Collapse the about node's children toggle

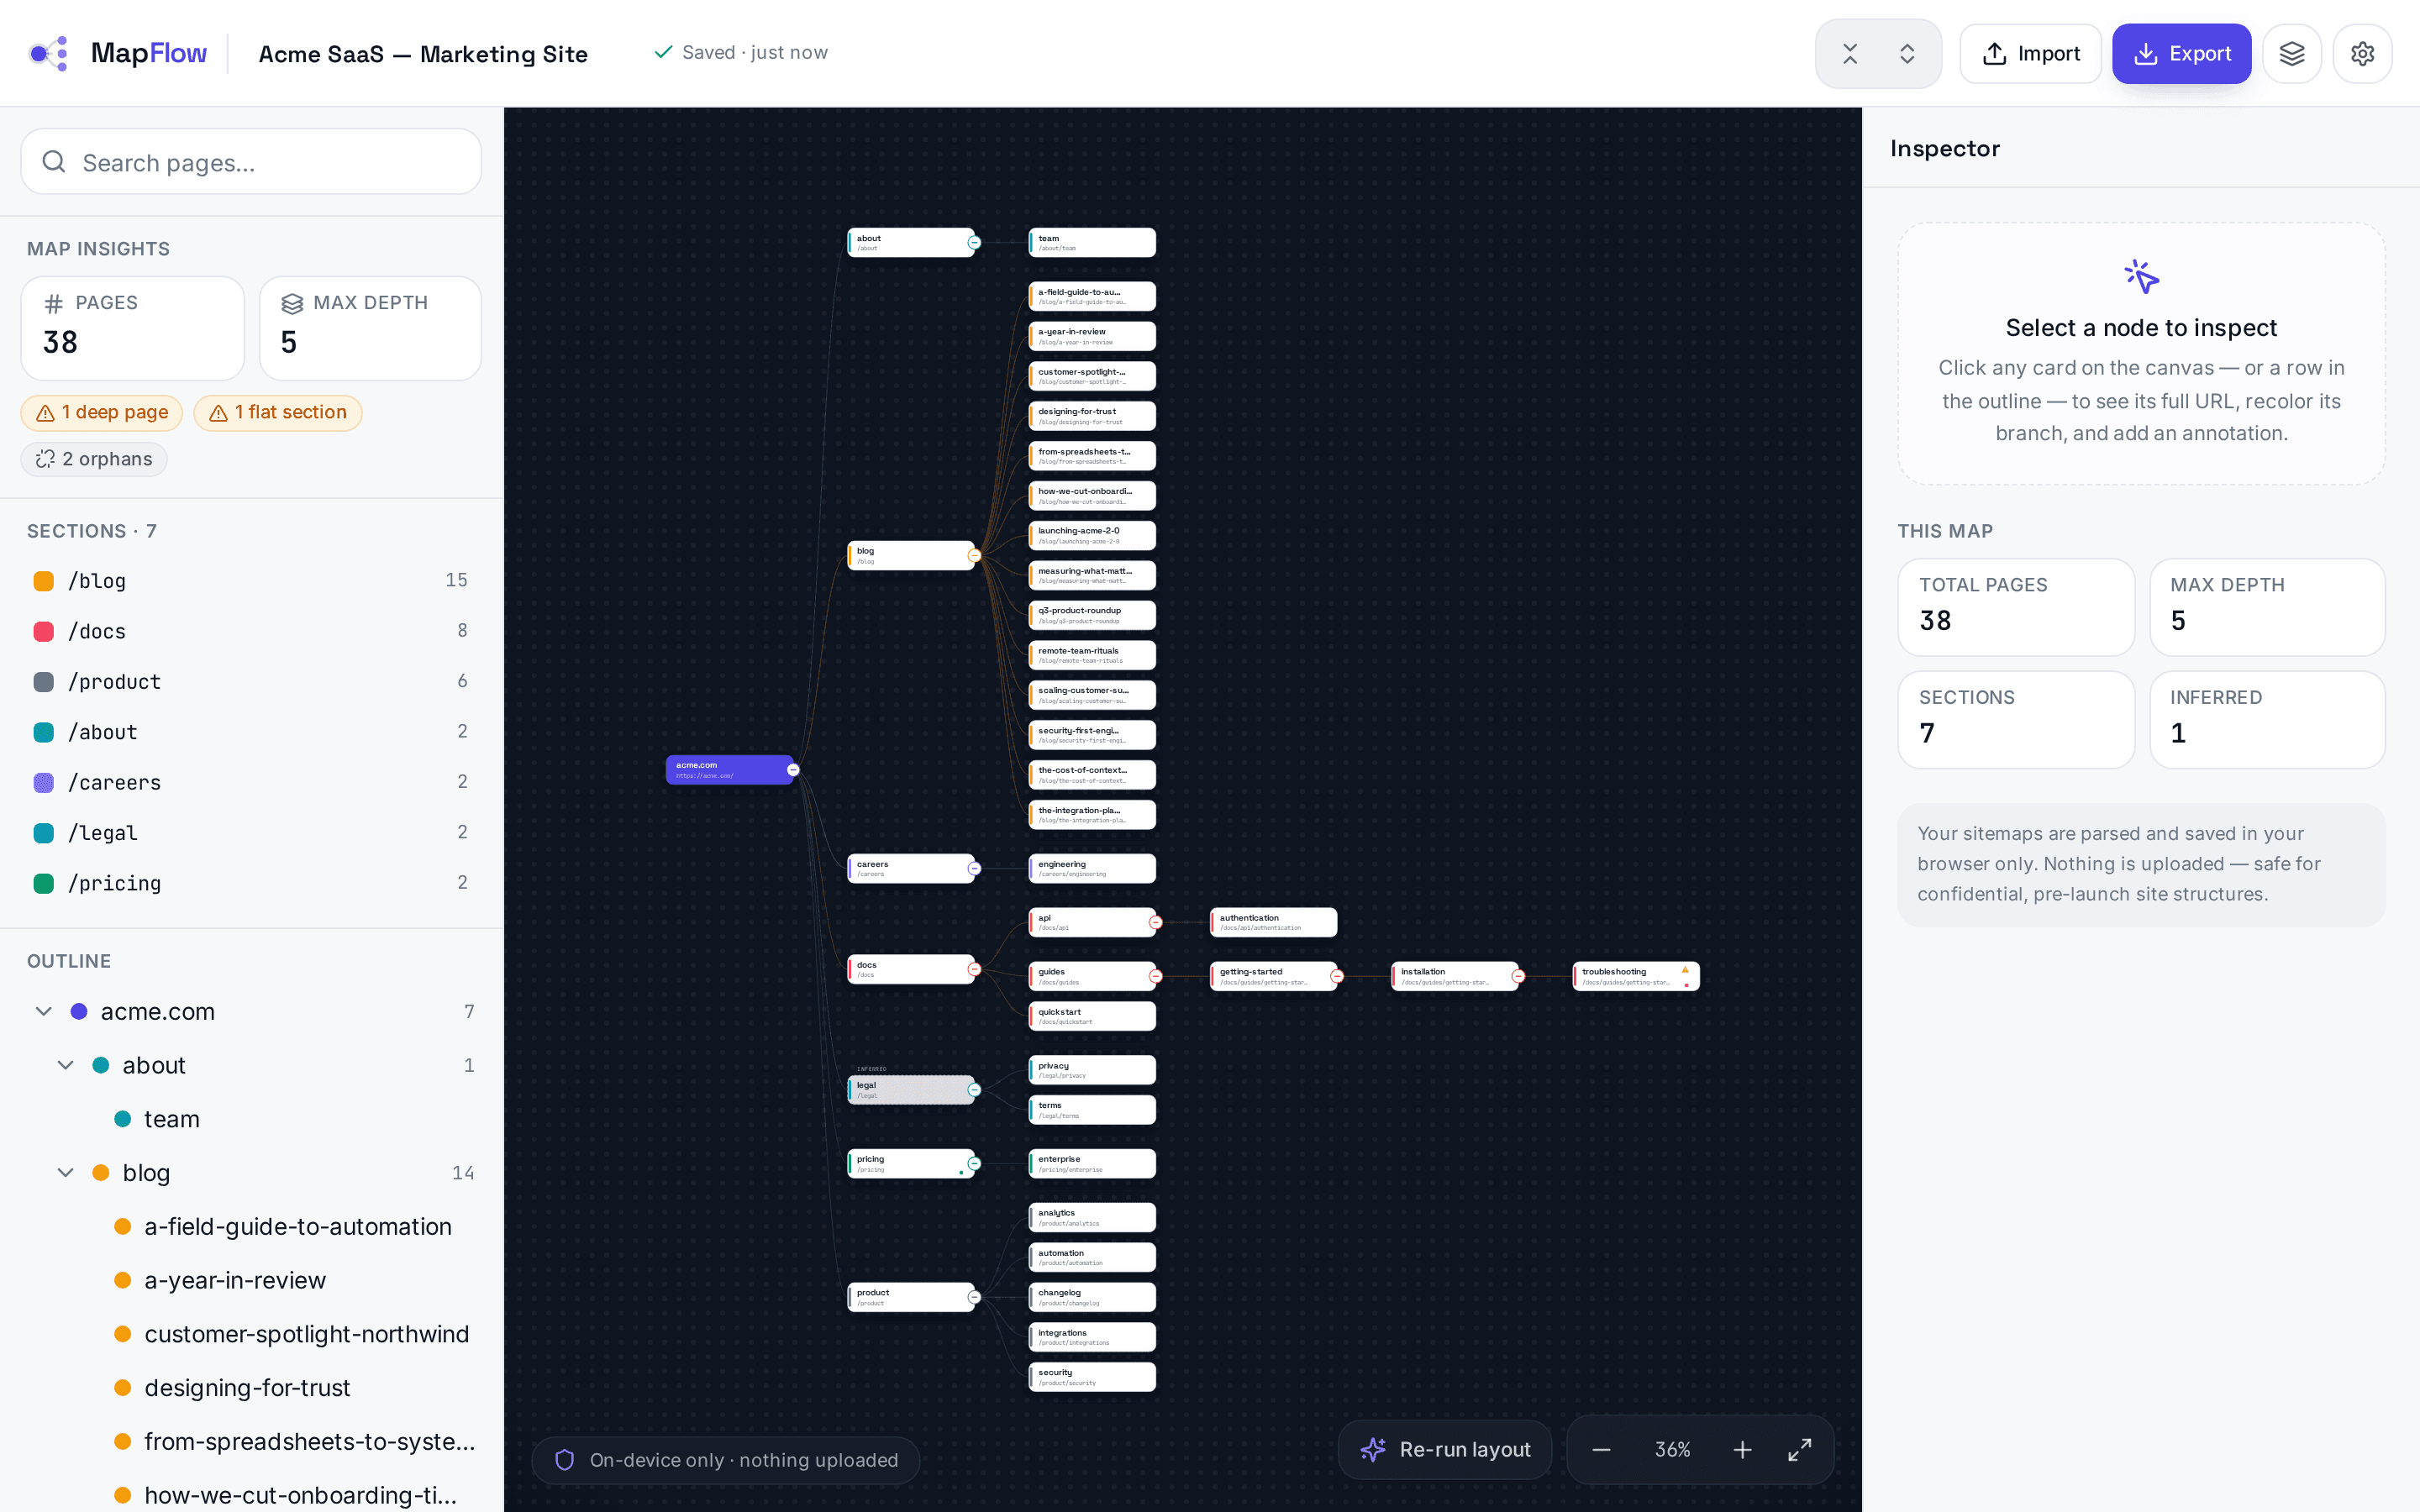(974, 243)
